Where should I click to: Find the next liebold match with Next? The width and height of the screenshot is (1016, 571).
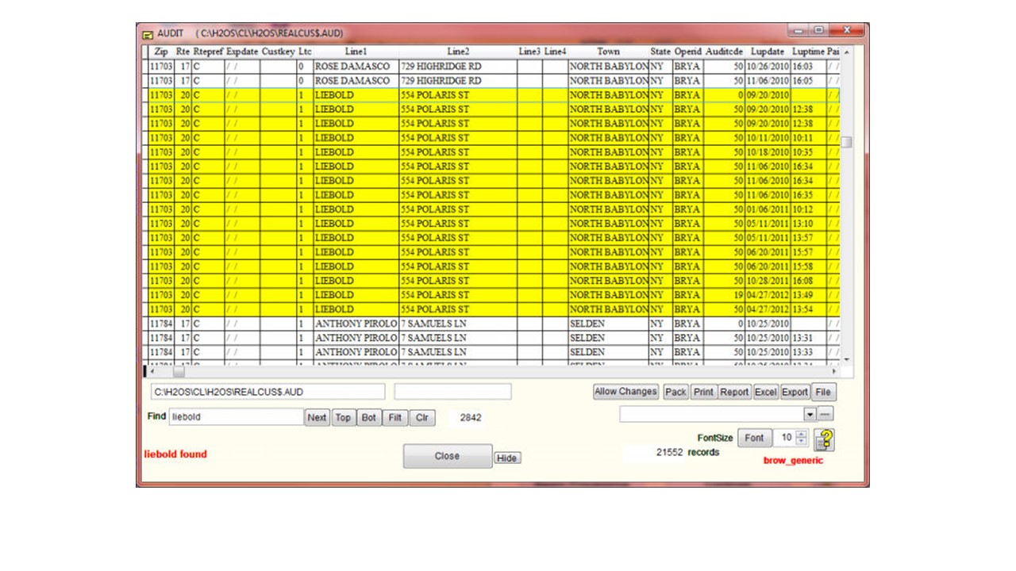(317, 417)
